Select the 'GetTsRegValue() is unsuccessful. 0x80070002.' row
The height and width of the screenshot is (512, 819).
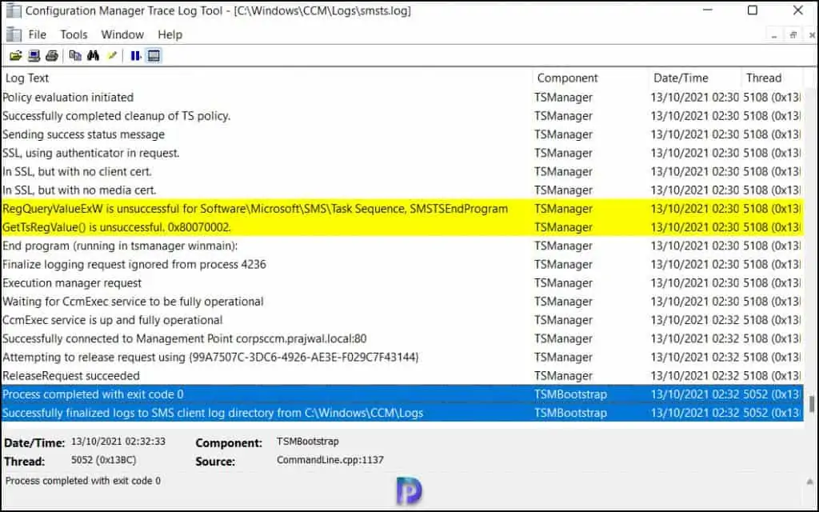click(x=402, y=227)
